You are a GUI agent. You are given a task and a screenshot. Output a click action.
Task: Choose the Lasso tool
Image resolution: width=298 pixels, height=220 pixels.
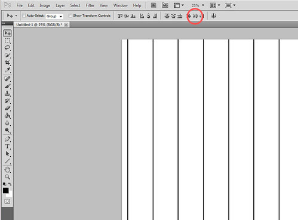click(7, 48)
